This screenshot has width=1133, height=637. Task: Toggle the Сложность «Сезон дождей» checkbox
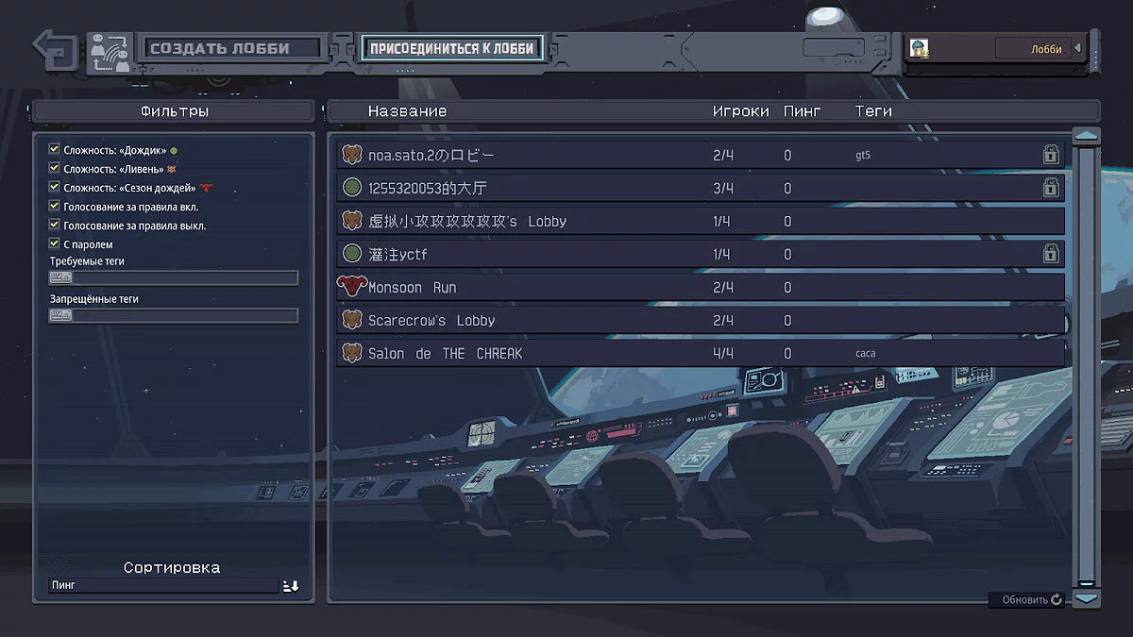[x=55, y=187]
